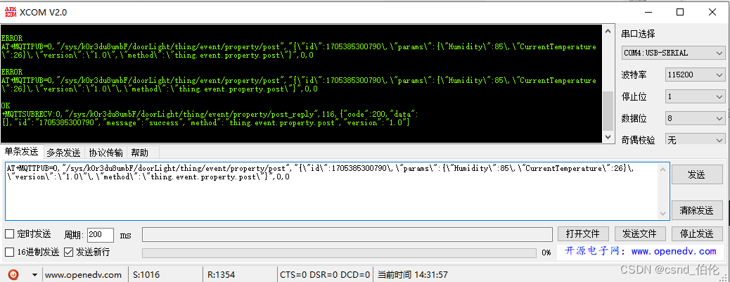Click the send box scrollbar up arrow
This screenshot has height=282, width=730.
pos(663,169)
